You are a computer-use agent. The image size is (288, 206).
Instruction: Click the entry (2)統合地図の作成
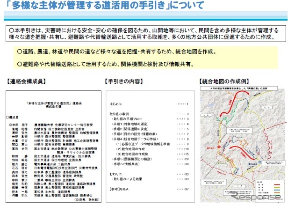point(130,149)
